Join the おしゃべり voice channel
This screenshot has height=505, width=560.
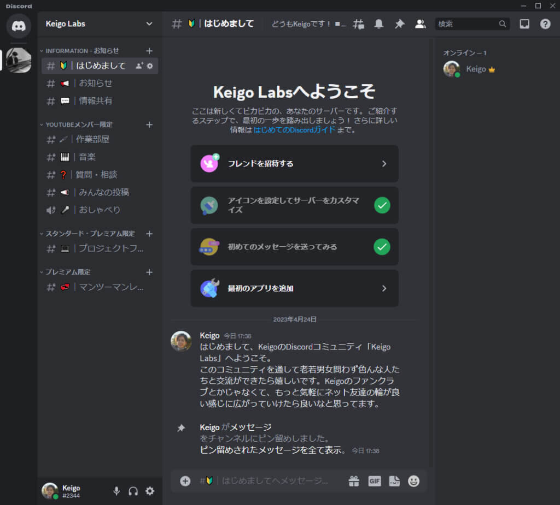pos(100,210)
